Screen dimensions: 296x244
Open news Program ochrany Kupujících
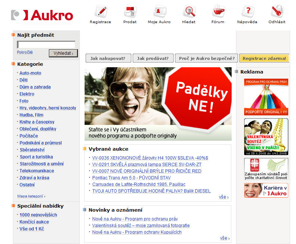coord(137,232)
